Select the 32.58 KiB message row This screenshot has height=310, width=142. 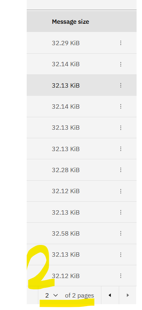click(x=82, y=234)
